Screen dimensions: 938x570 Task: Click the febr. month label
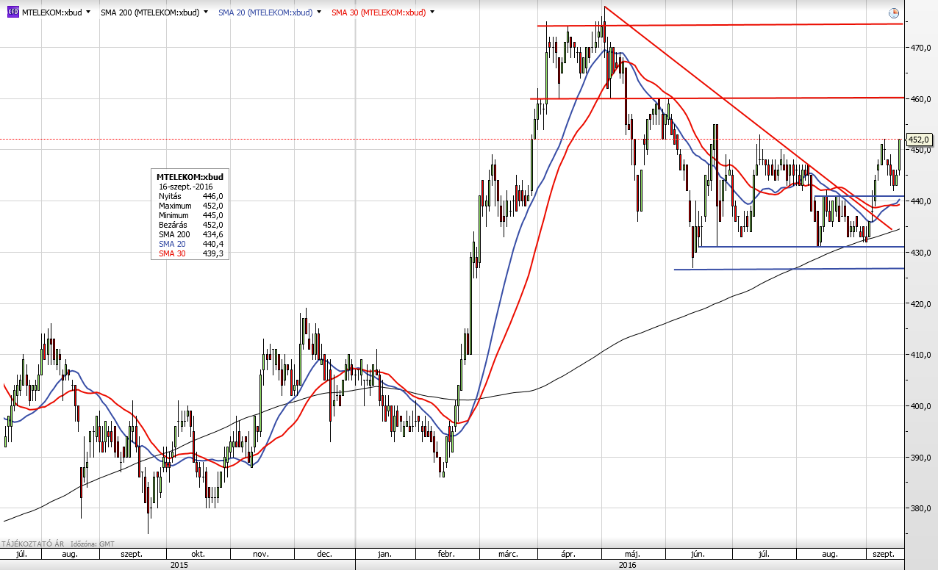pos(446,554)
